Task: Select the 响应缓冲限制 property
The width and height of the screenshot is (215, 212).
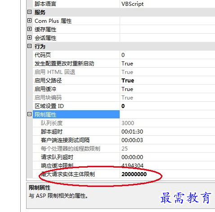Action: [x=76, y=165]
